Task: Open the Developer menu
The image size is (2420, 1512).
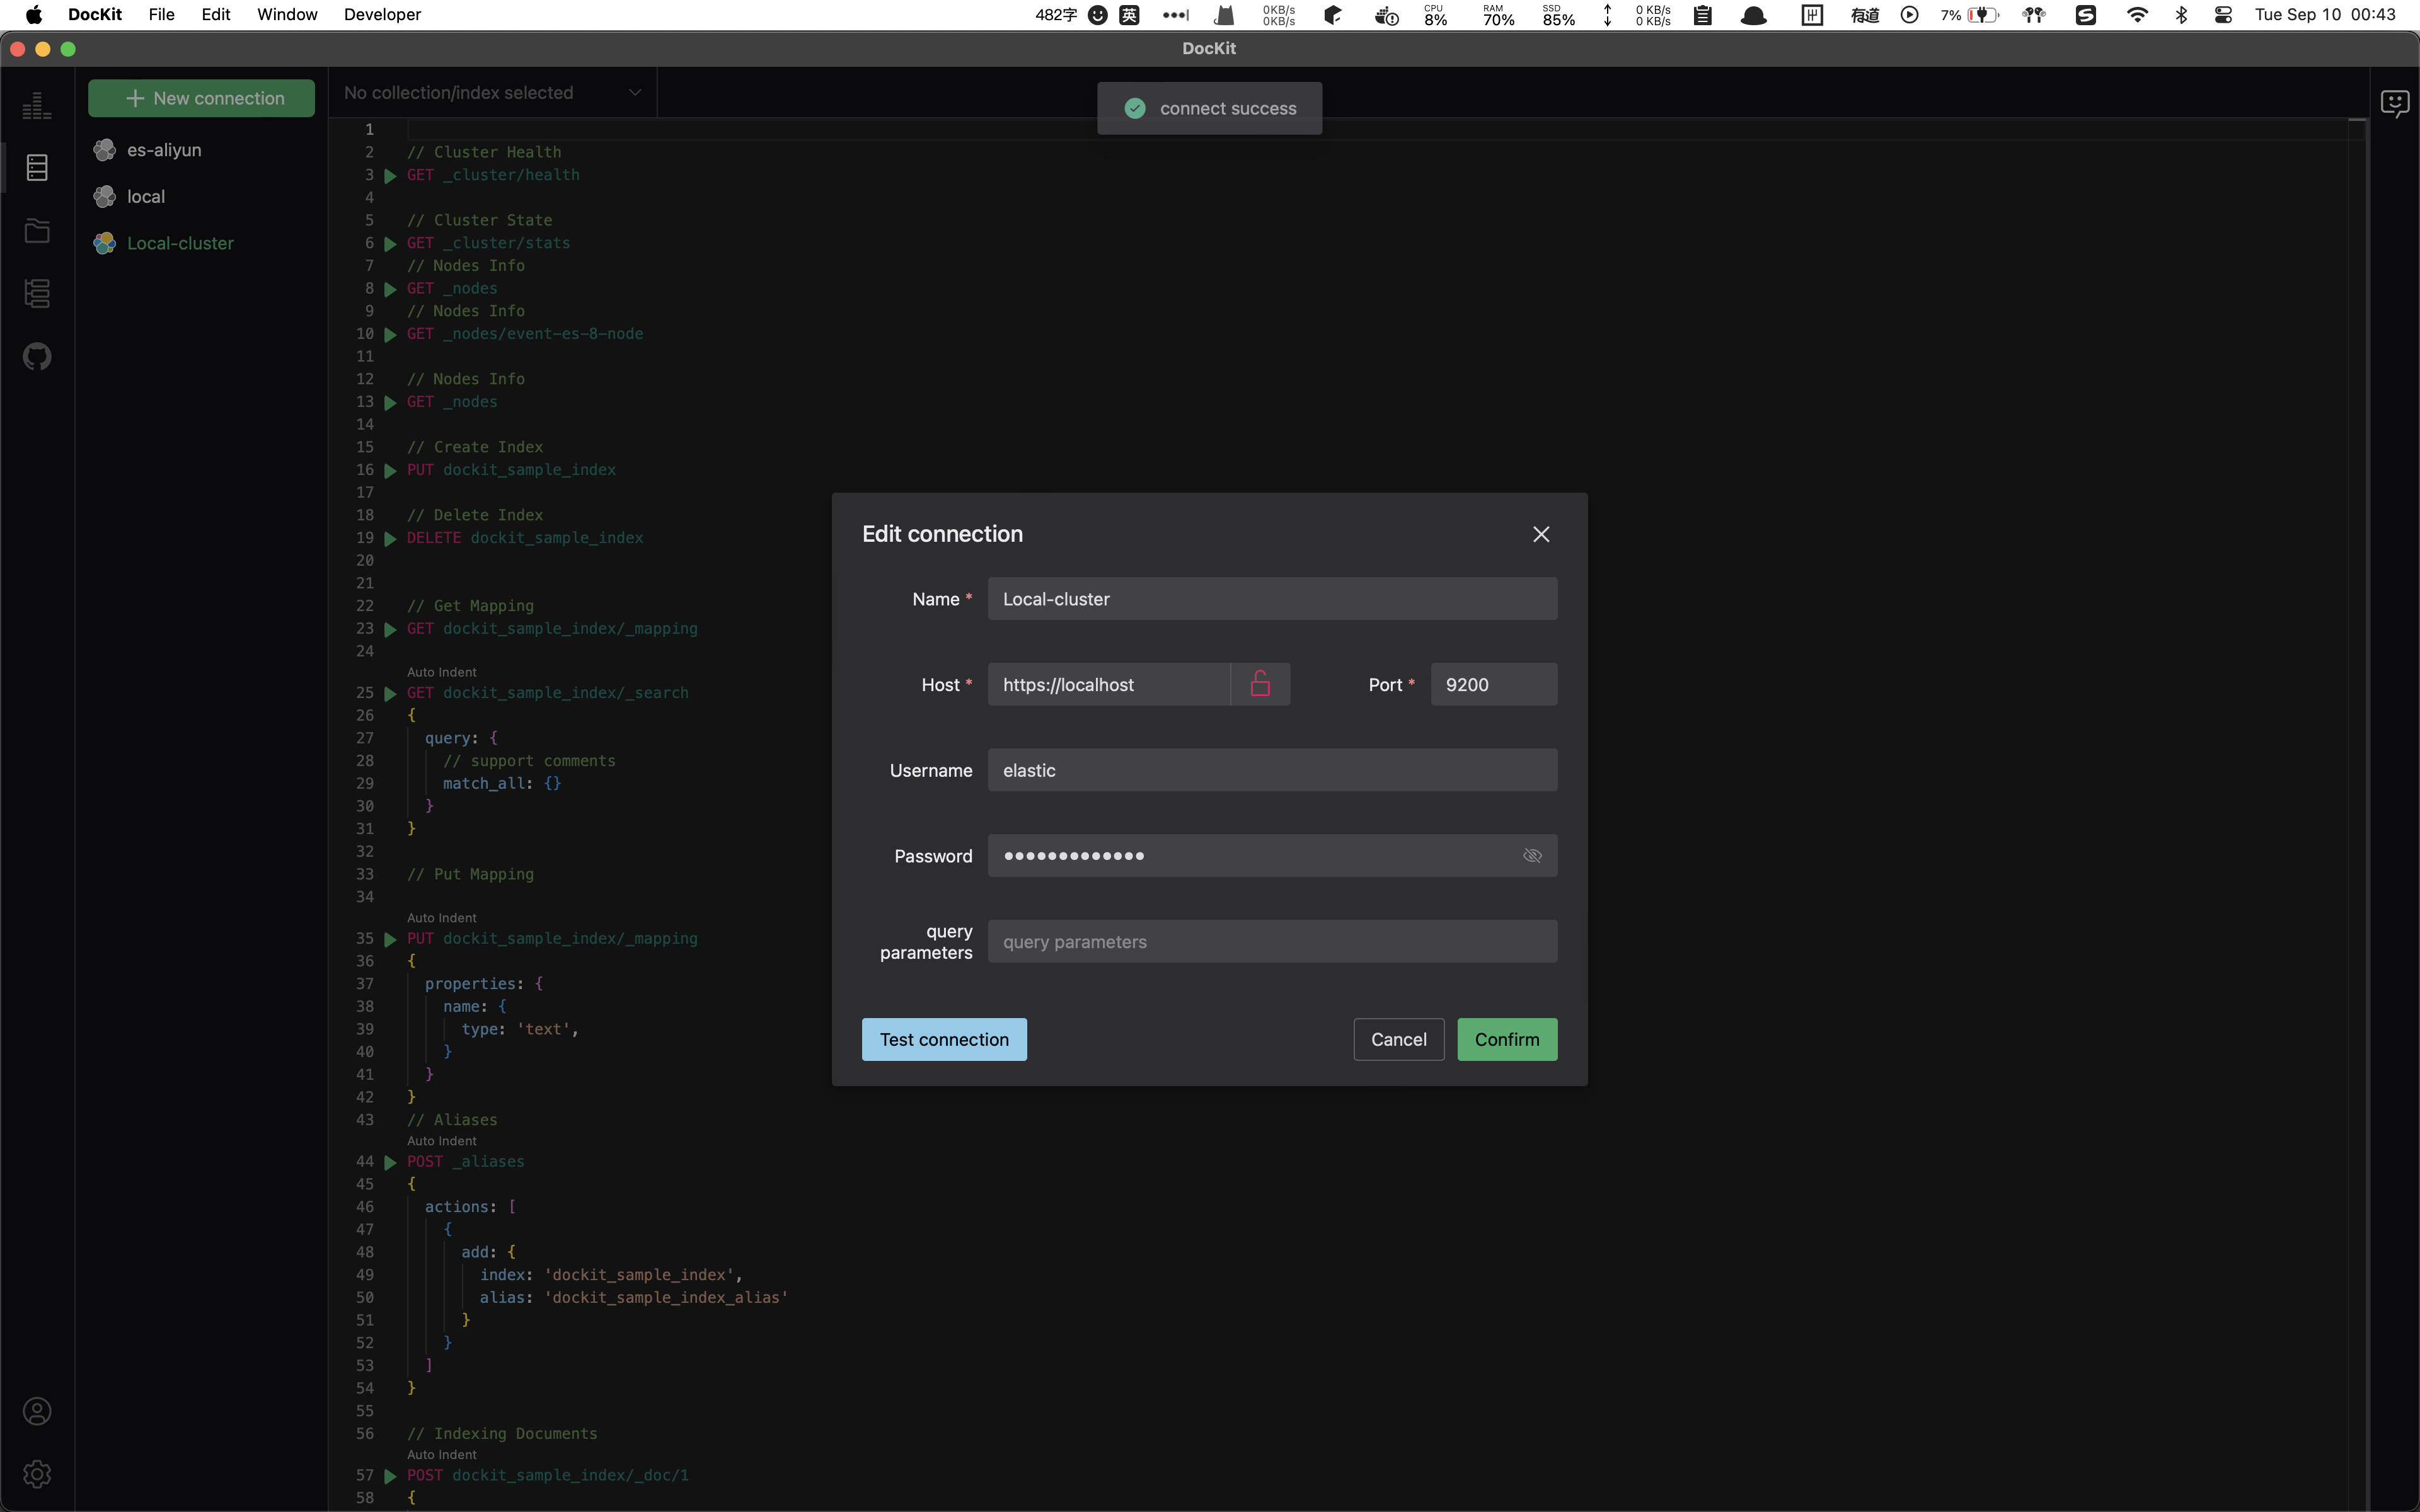Action: 382,14
